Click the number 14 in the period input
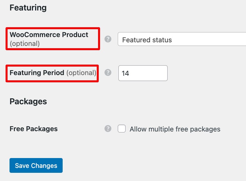The height and width of the screenshot is (181, 246). click(125, 73)
